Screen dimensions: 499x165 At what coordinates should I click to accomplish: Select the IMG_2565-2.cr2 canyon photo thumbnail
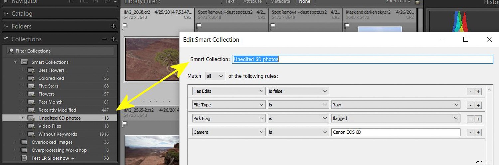click(x=152, y=150)
